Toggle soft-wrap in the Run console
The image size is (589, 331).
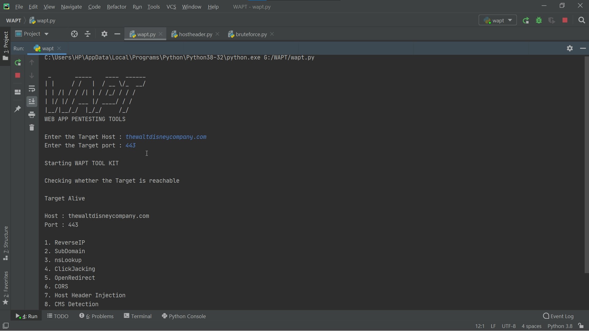click(x=32, y=89)
